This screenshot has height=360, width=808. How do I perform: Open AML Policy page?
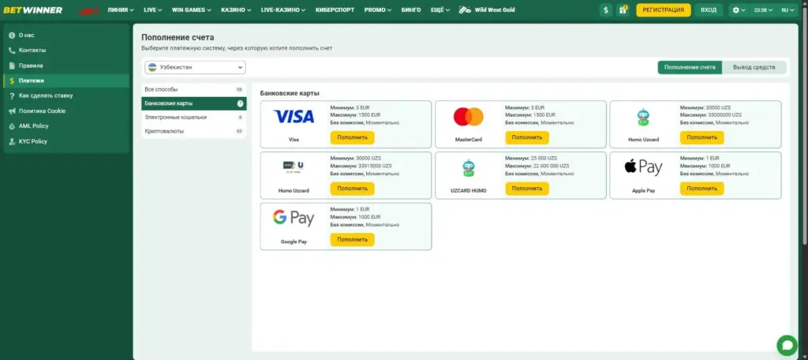[x=66, y=126]
